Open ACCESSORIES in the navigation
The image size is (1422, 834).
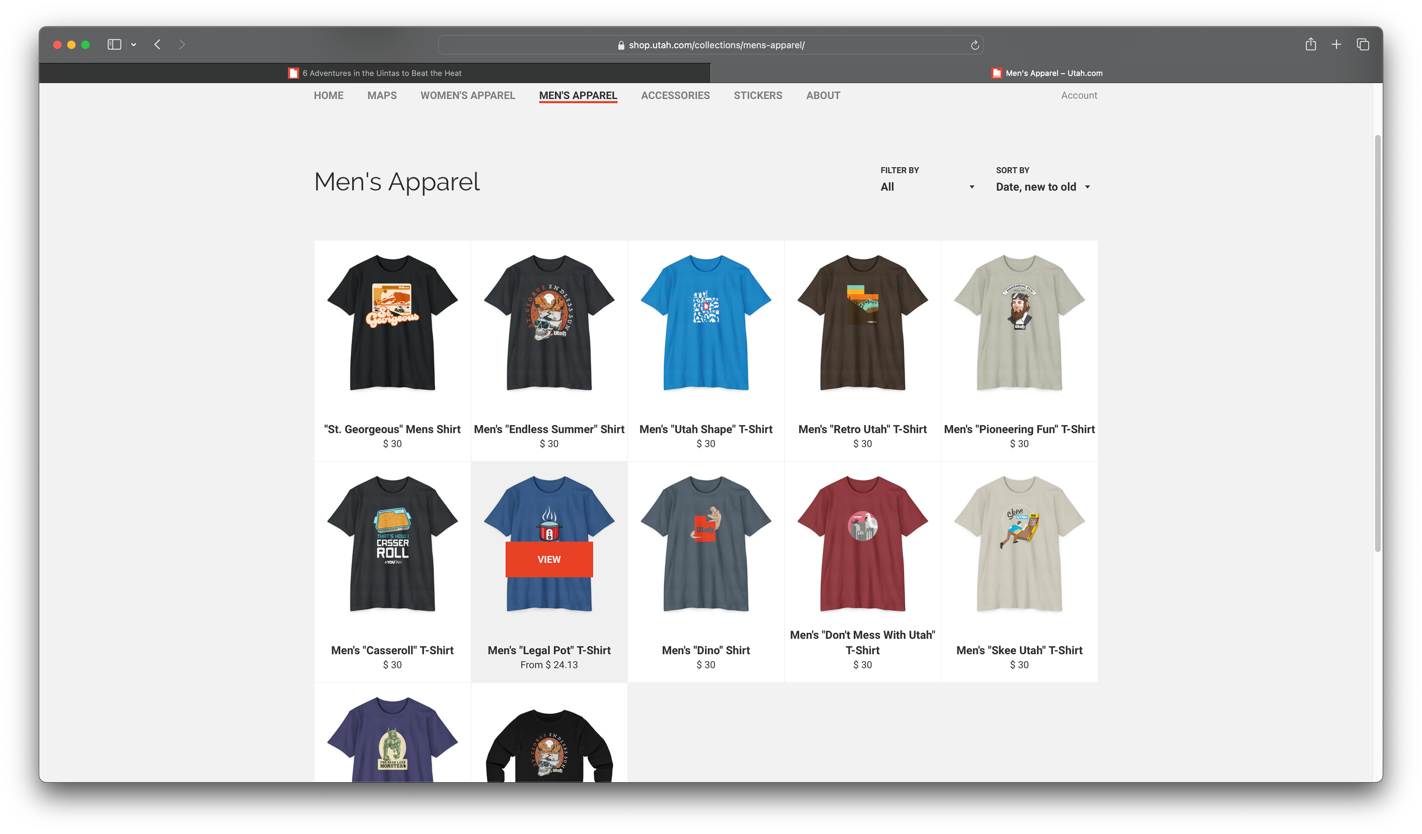pos(675,95)
